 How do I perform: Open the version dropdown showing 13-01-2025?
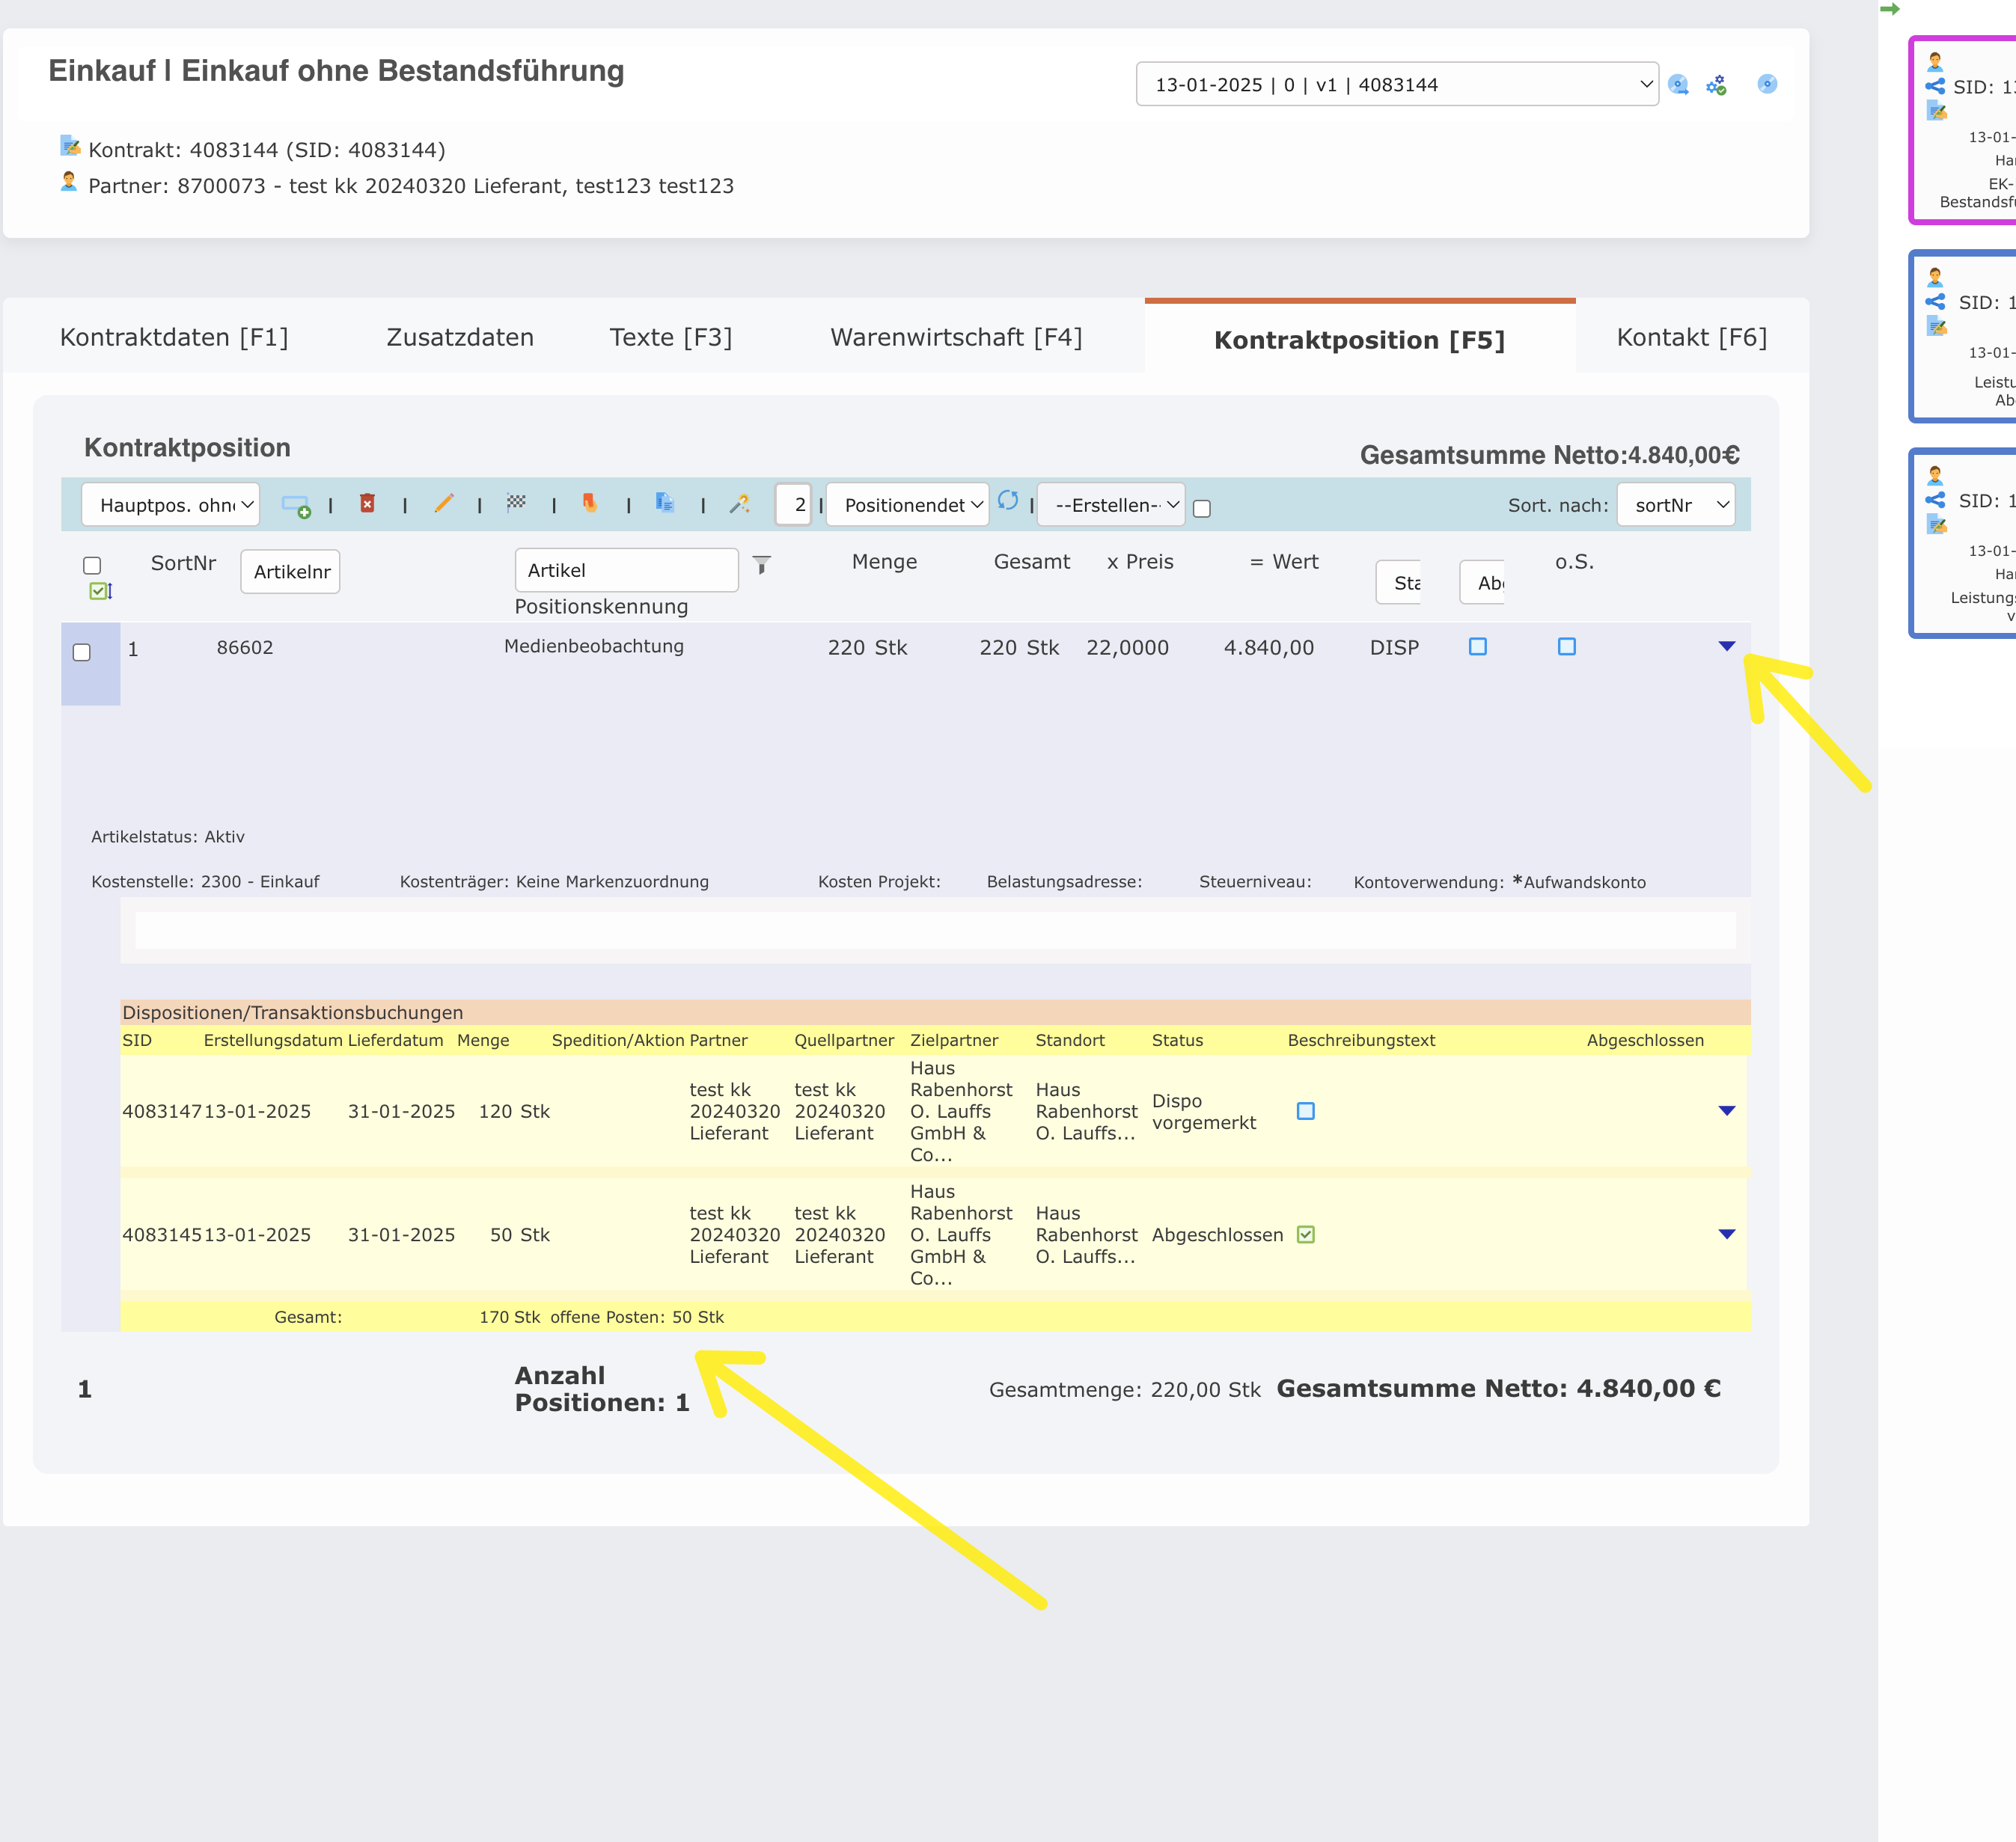(x=1396, y=84)
